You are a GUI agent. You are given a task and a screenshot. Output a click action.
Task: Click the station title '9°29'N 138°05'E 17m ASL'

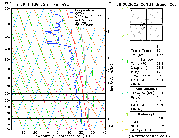coord(43,5)
